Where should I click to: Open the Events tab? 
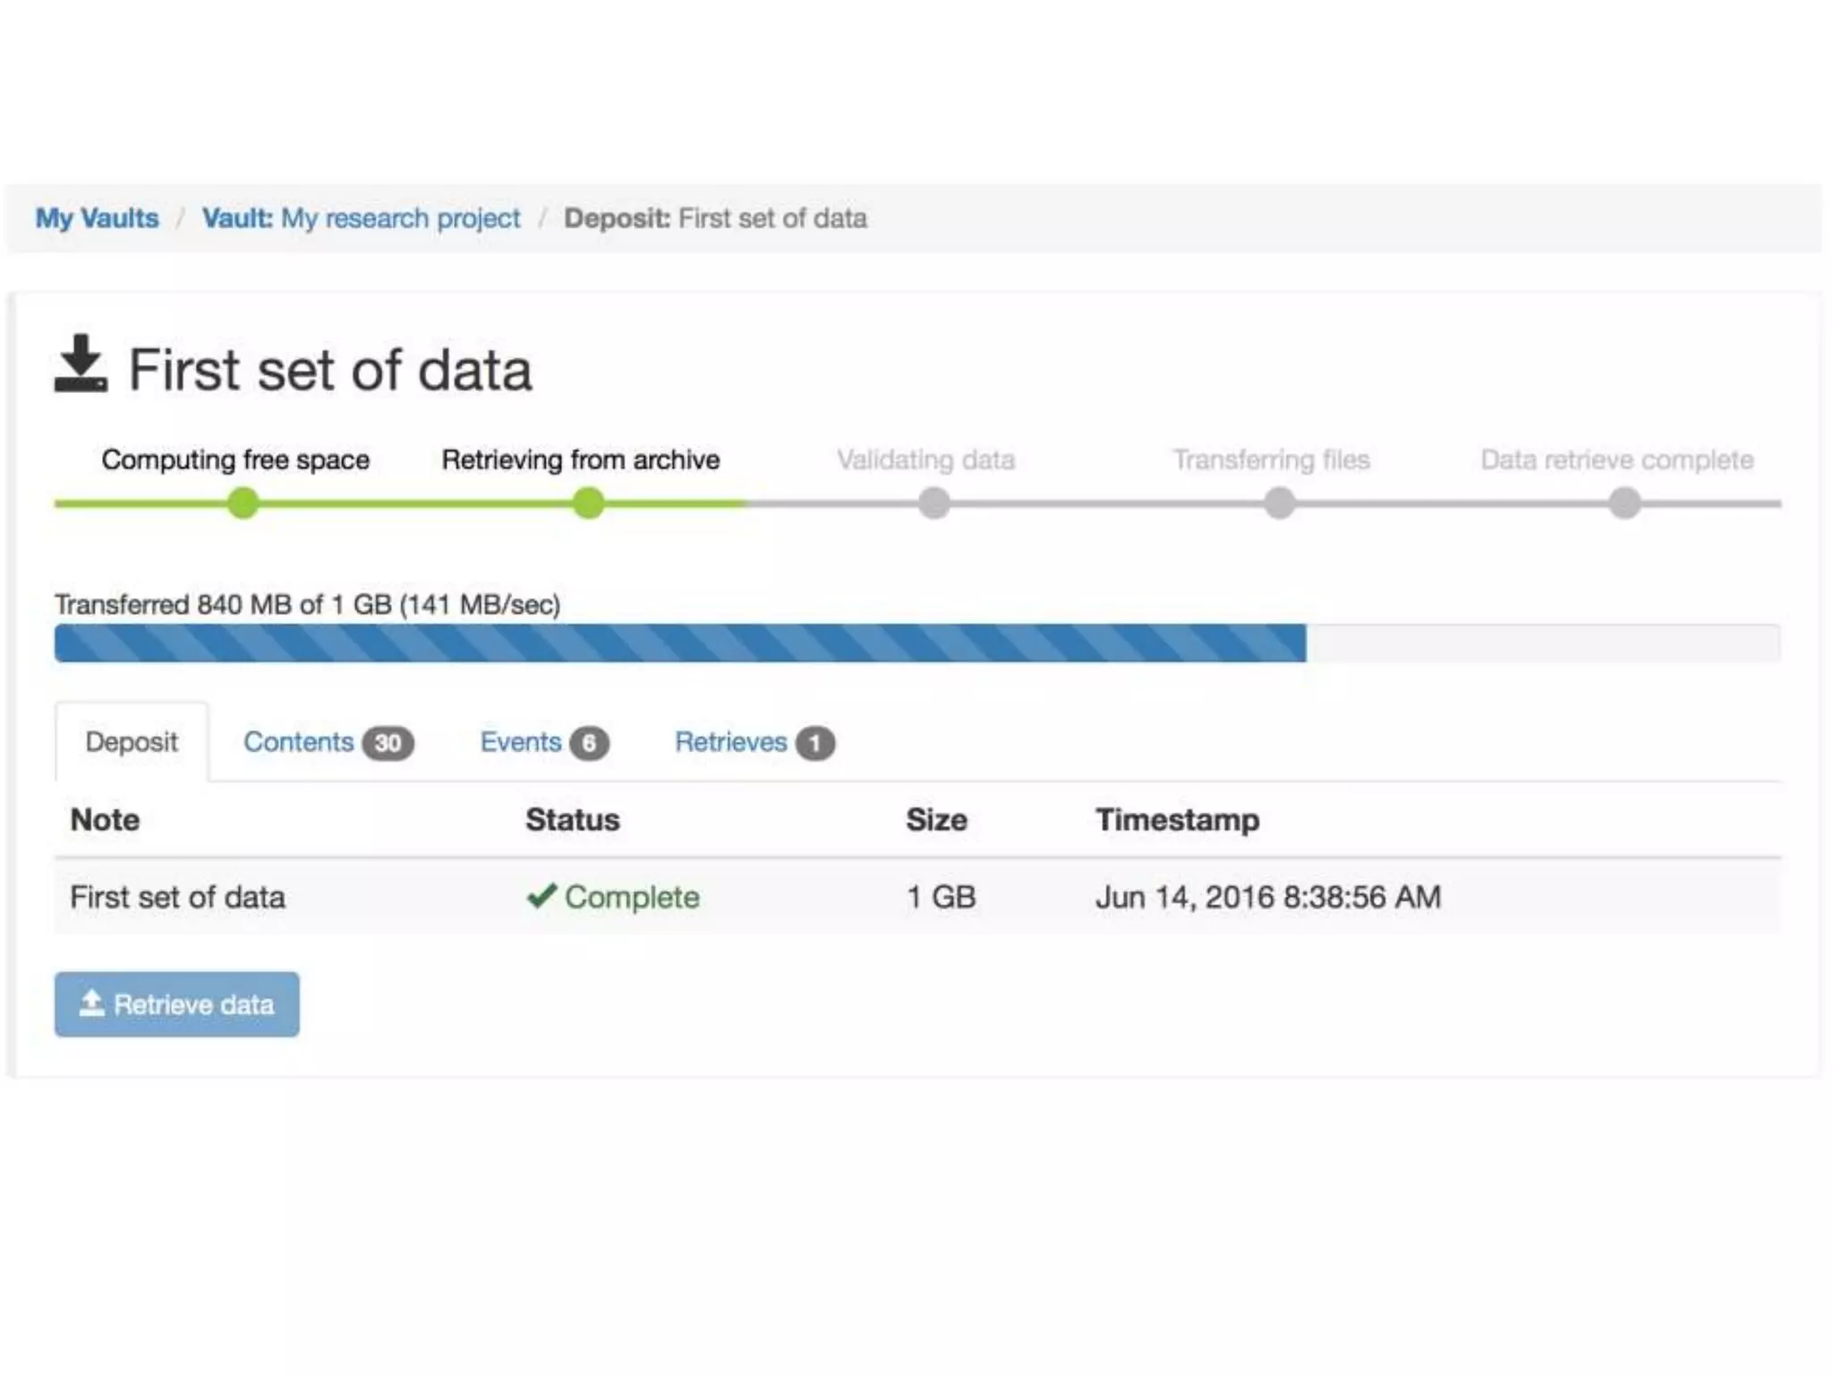click(x=521, y=742)
